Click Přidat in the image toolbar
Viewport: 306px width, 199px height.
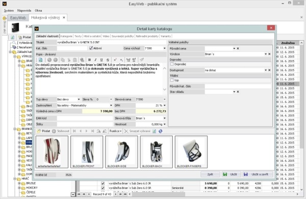coord(43,131)
